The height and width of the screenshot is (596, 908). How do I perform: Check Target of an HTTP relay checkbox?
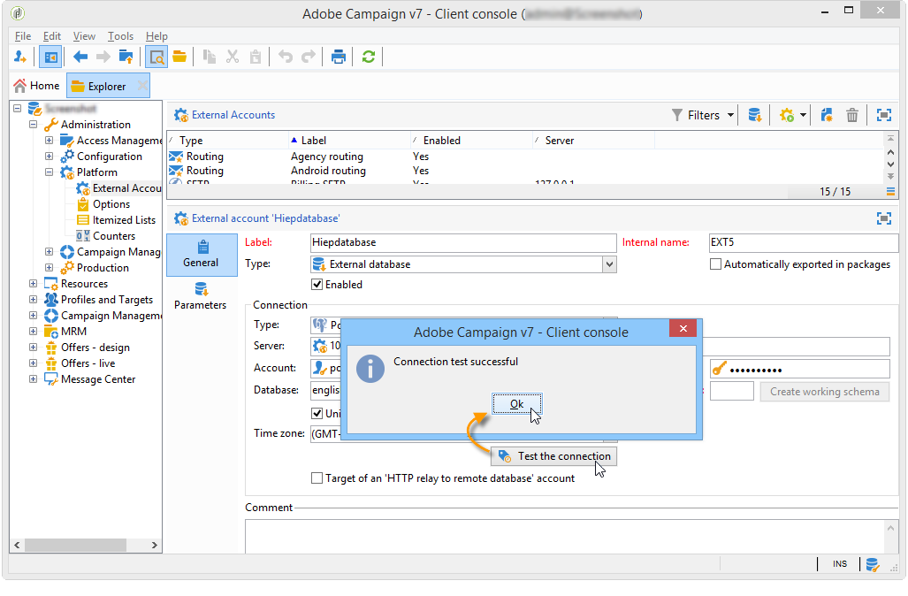(317, 478)
